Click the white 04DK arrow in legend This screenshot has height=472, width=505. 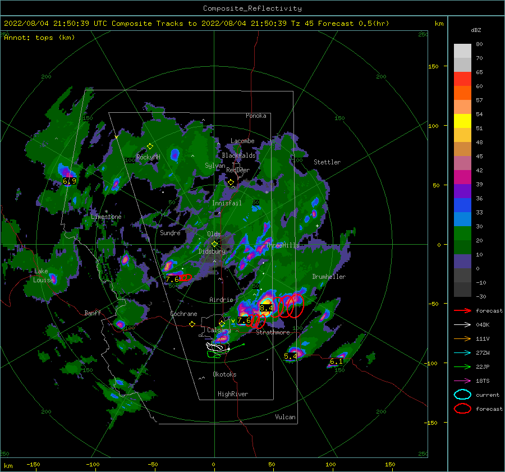tap(462, 324)
